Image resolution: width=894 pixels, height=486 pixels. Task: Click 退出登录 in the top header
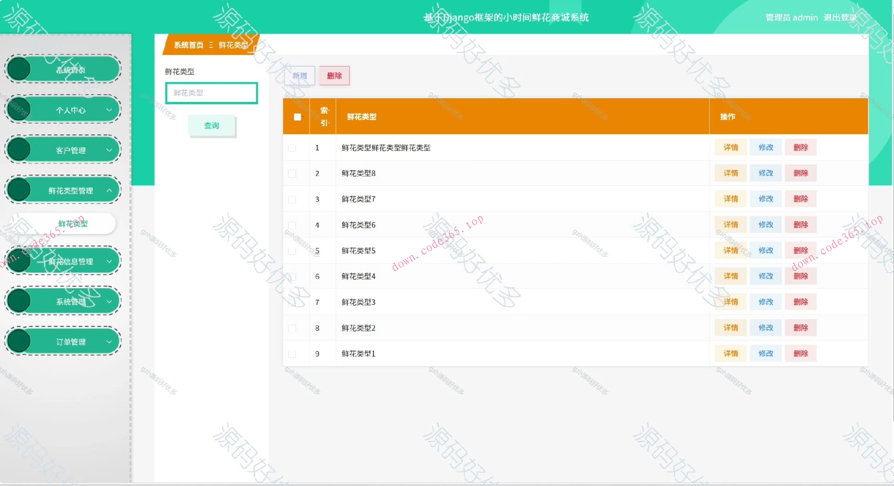[x=840, y=18]
